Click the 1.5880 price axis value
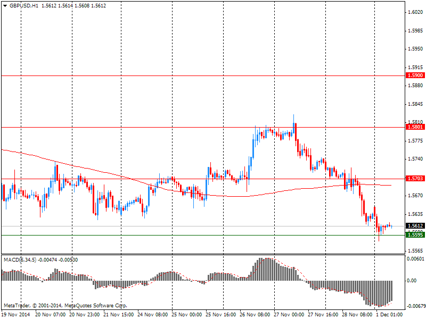Image resolution: width=426 pixels, height=319 pixels. (x=415, y=86)
